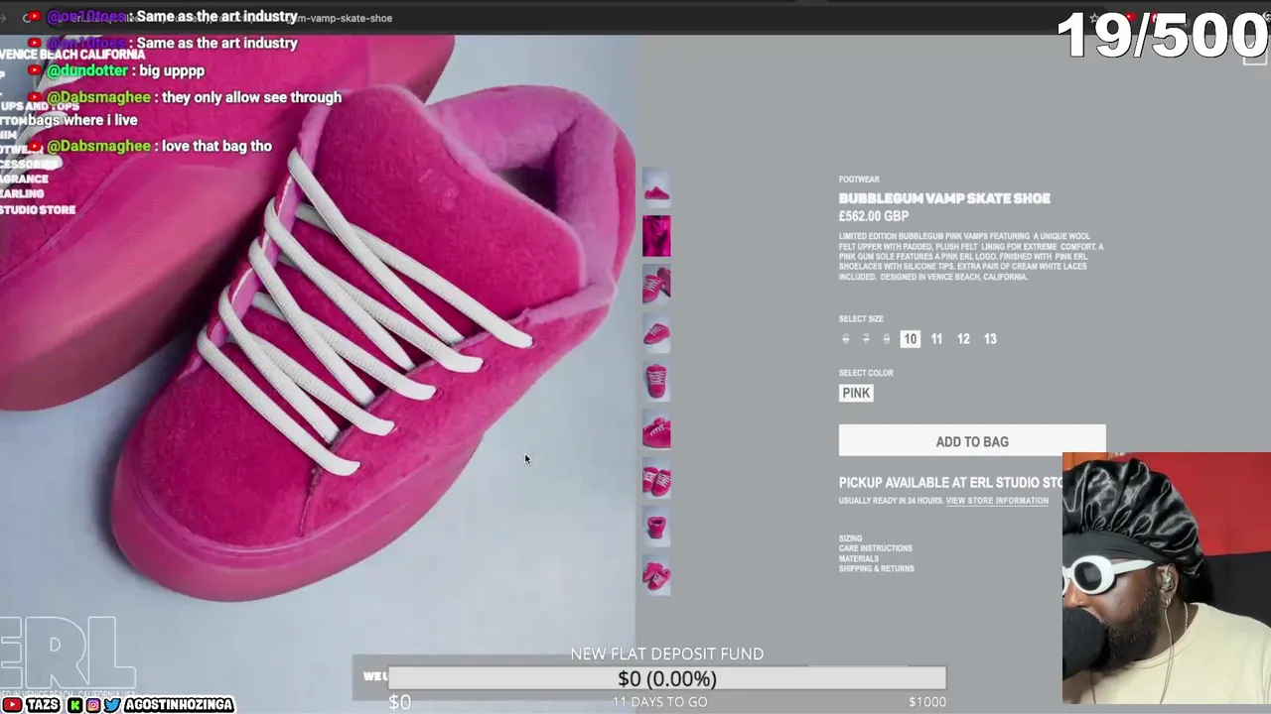Click the Twitter bird icon in the socials bar
This screenshot has width=1271, height=714.
coord(111,705)
